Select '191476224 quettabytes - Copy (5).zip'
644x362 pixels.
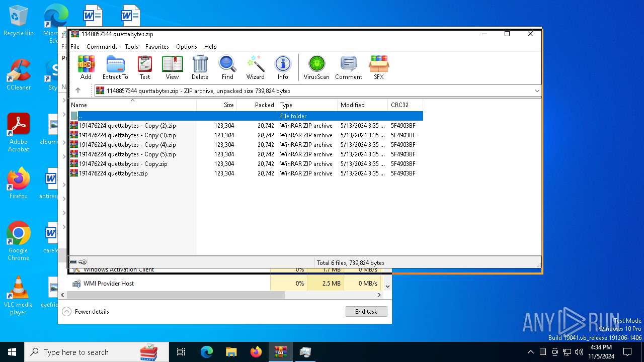tap(246, 154)
